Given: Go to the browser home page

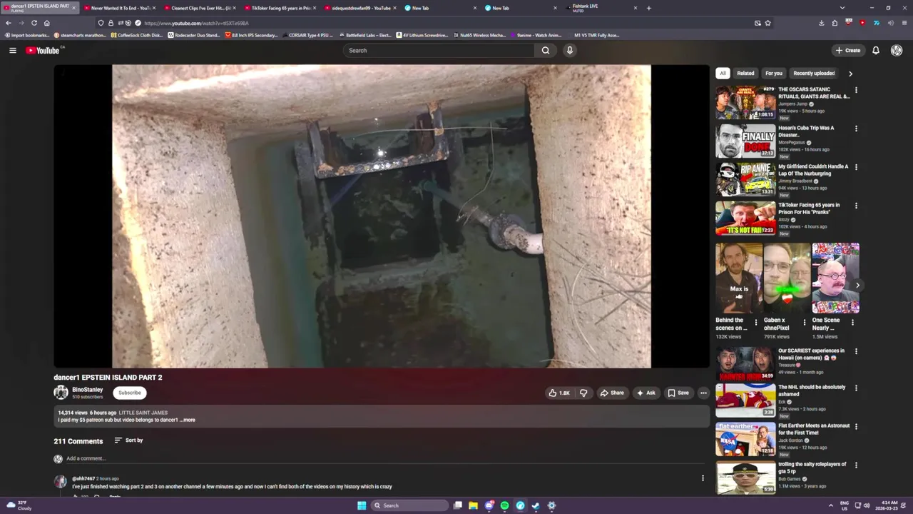Looking at the screenshot, I should point(46,23).
